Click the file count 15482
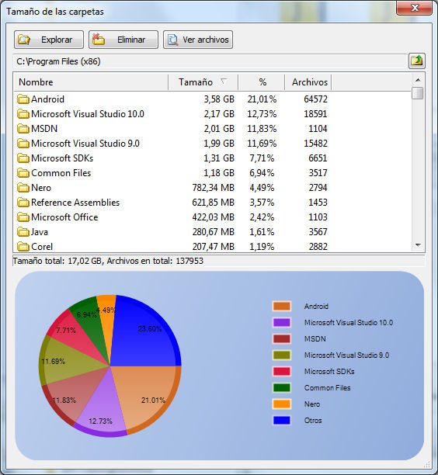The image size is (438, 475). tap(315, 144)
